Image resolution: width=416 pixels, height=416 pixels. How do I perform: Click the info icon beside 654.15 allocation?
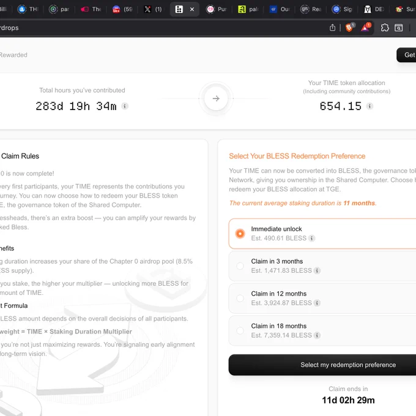tap(370, 106)
